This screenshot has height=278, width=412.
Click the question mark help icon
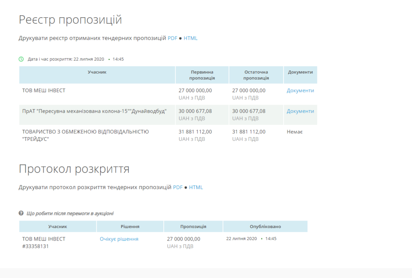pyautogui.click(x=21, y=213)
